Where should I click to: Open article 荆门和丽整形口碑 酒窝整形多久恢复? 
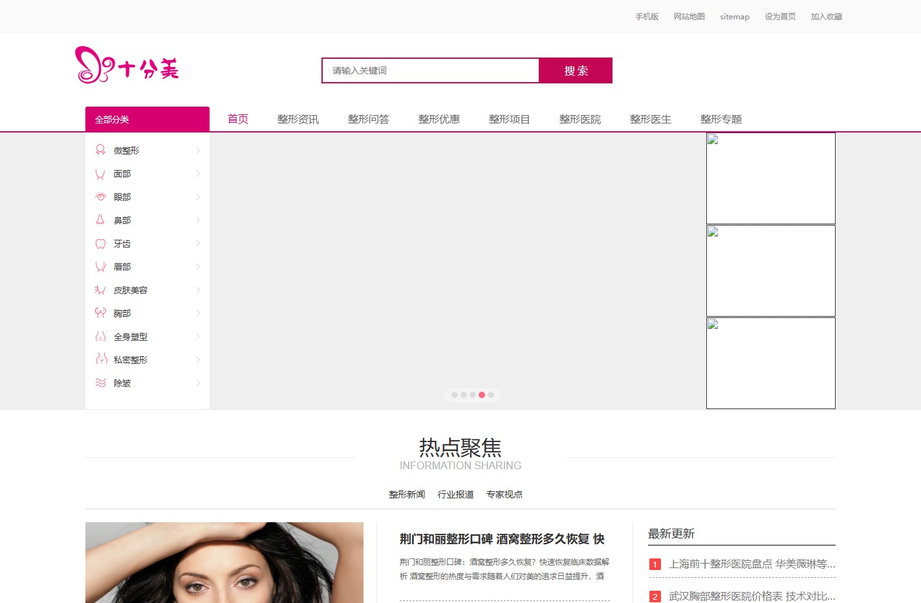pos(502,539)
